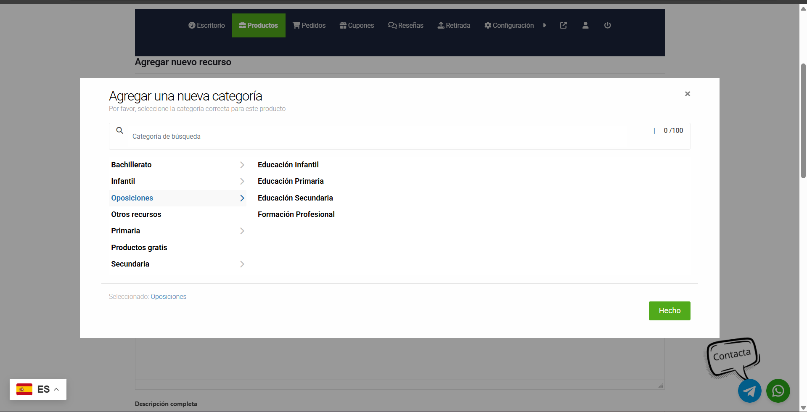Select the Productos gratis category
The width and height of the screenshot is (807, 412).
[x=139, y=248]
